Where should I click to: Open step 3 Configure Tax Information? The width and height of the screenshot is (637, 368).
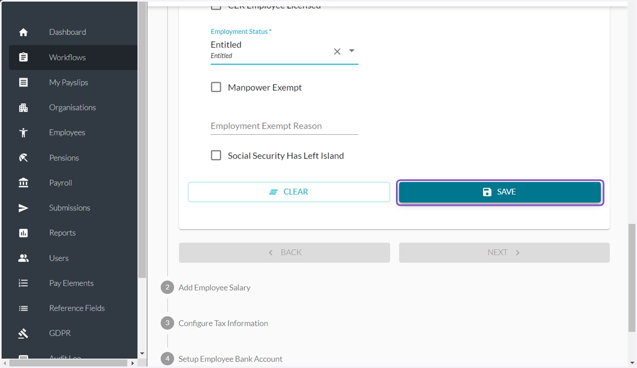(214, 323)
